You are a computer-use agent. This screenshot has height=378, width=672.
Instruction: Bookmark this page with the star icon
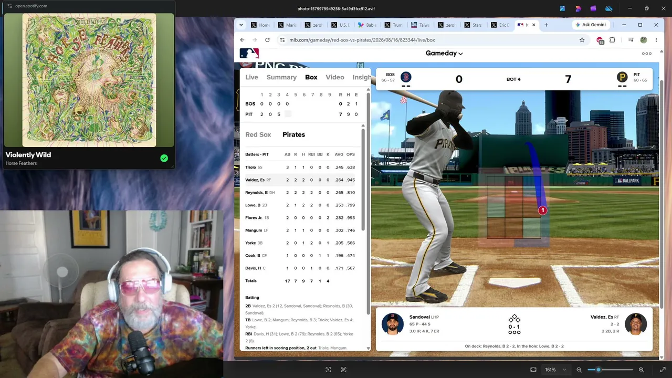pyautogui.click(x=582, y=40)
